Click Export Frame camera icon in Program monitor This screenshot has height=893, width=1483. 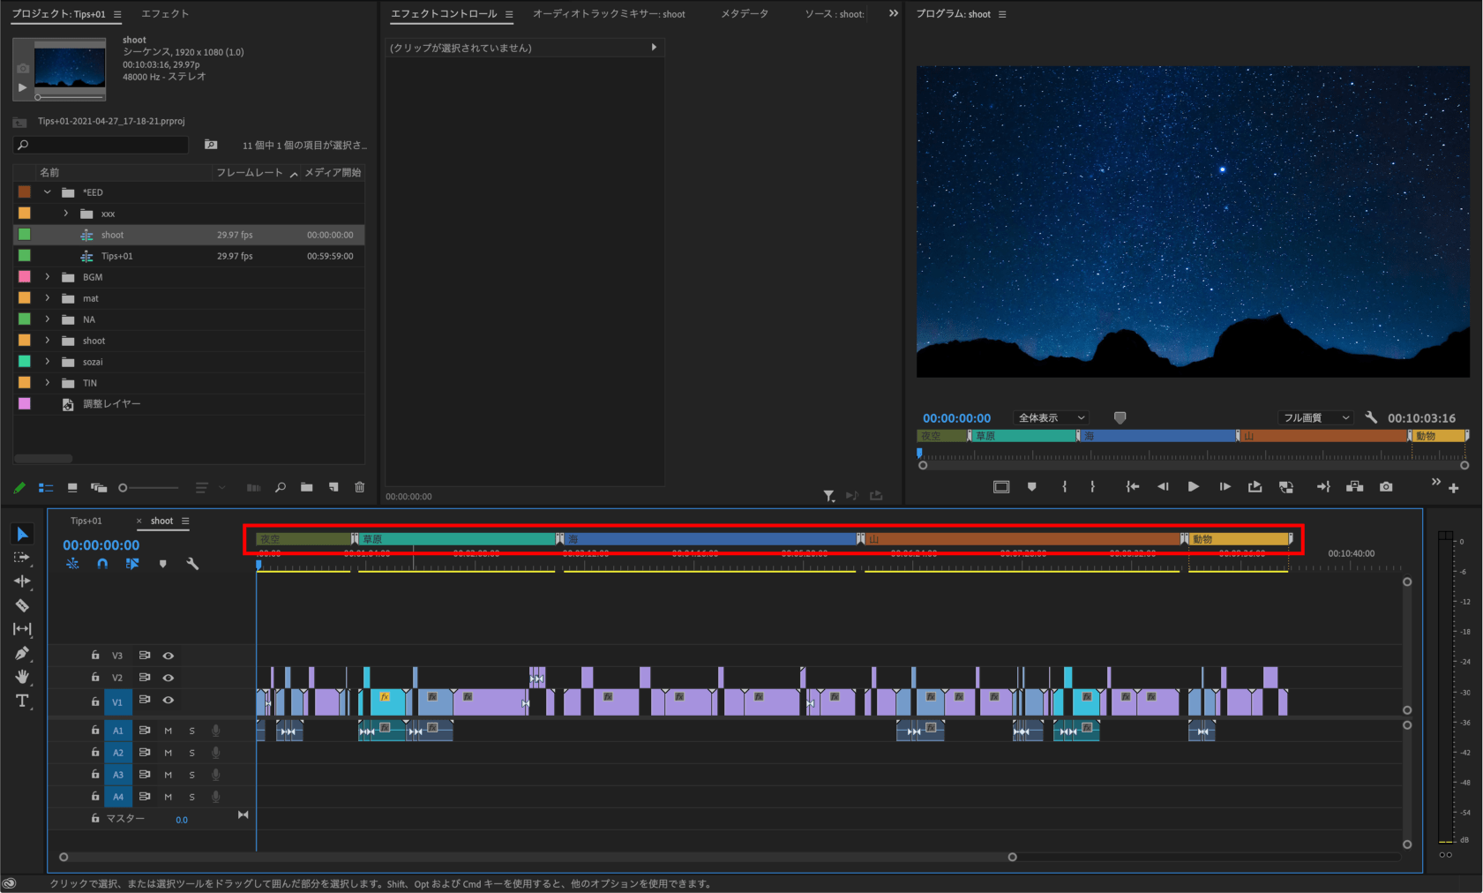point(1386,487)
